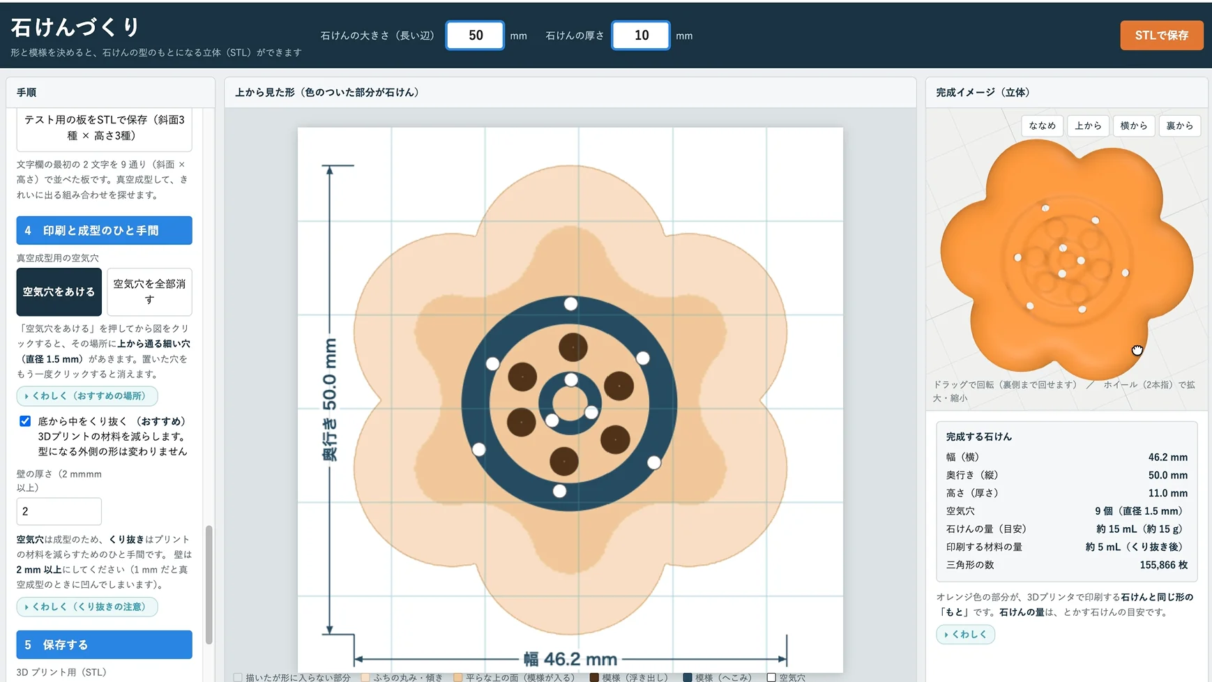Click the 石けんづくり app title

point(75,27)
